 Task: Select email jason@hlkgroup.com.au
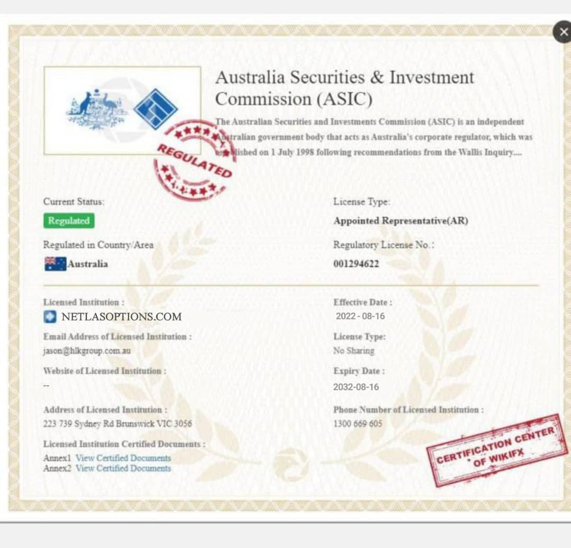click(x=87, y=351)
